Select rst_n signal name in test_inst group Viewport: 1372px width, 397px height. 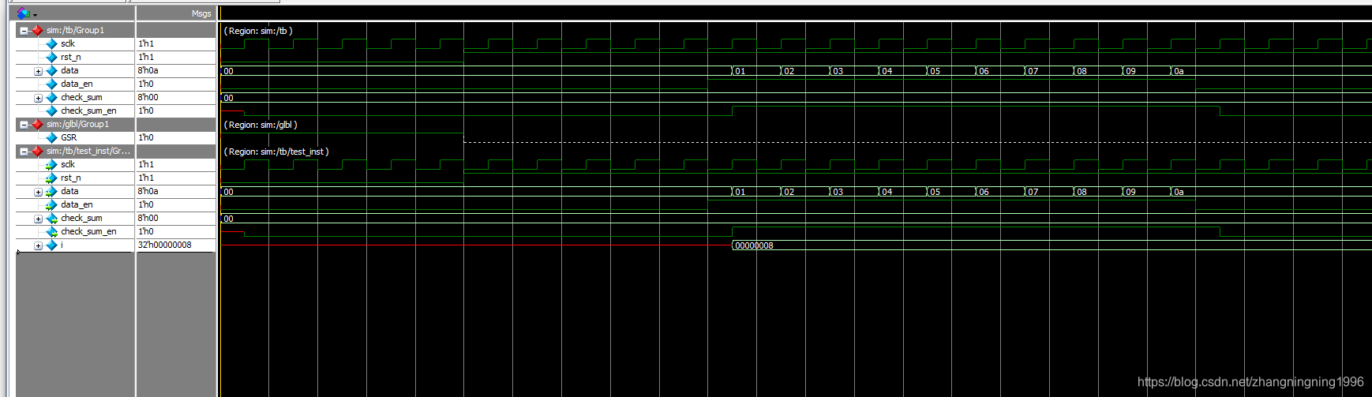(70, 178)
